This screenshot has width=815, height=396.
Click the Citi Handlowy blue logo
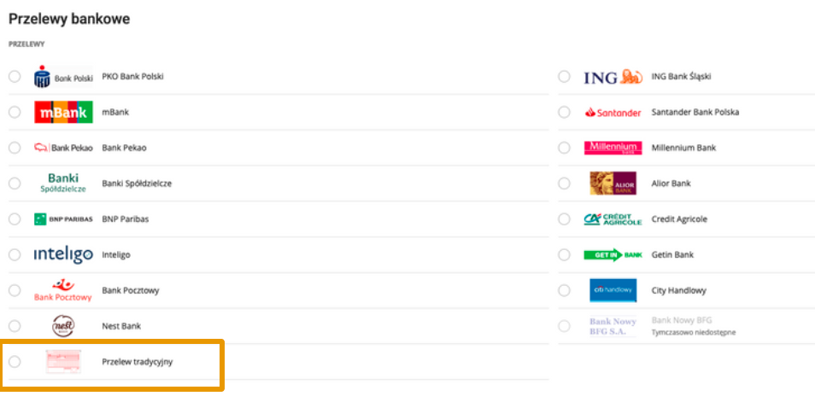[x=613, y=290]
